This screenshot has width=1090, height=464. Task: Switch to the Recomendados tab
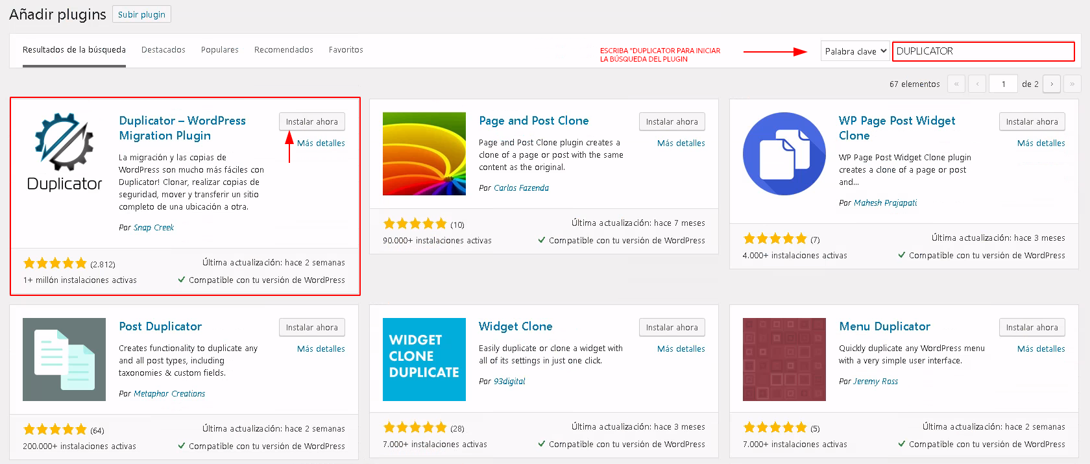(284, 50)
